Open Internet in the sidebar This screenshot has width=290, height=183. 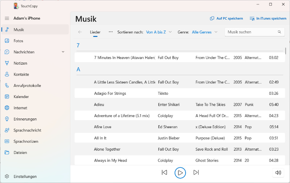[35, 108]
